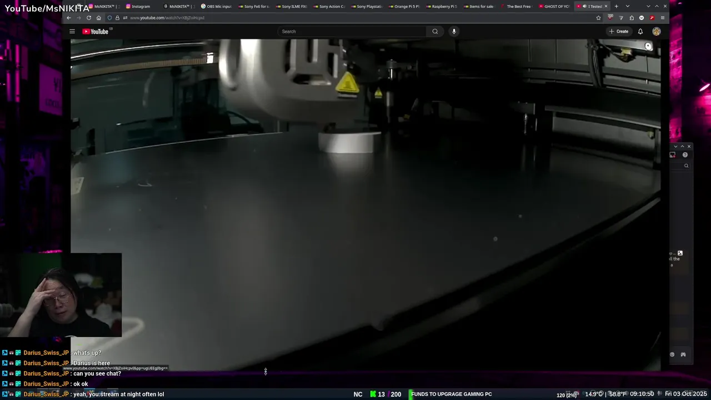Click the 'NC' status label
The width and height of the screenshot is (711, 400).
pyautogui.click(x=358, y=394)
